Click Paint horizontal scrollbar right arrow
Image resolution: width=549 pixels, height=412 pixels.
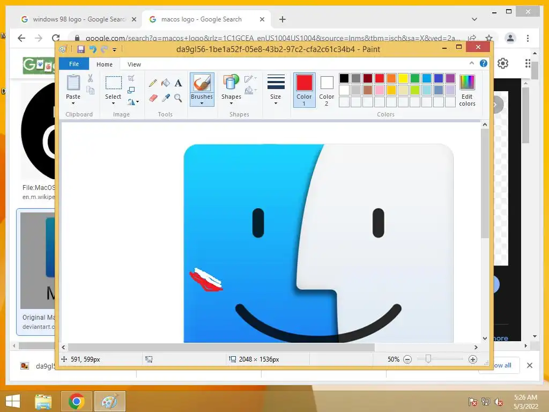click(x=476, y=347)
